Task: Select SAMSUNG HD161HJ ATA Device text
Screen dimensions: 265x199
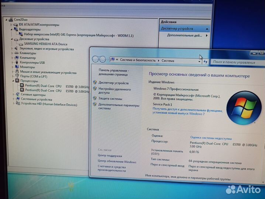Action: click(46, 44)
